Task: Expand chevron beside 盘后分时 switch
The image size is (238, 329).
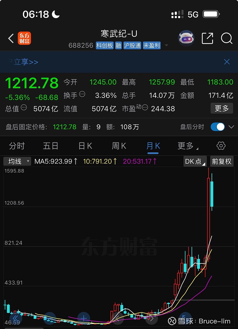Action: click(x=231, y=127)
